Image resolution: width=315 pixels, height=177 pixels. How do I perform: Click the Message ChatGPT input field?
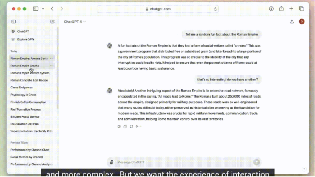click(184, 162)
